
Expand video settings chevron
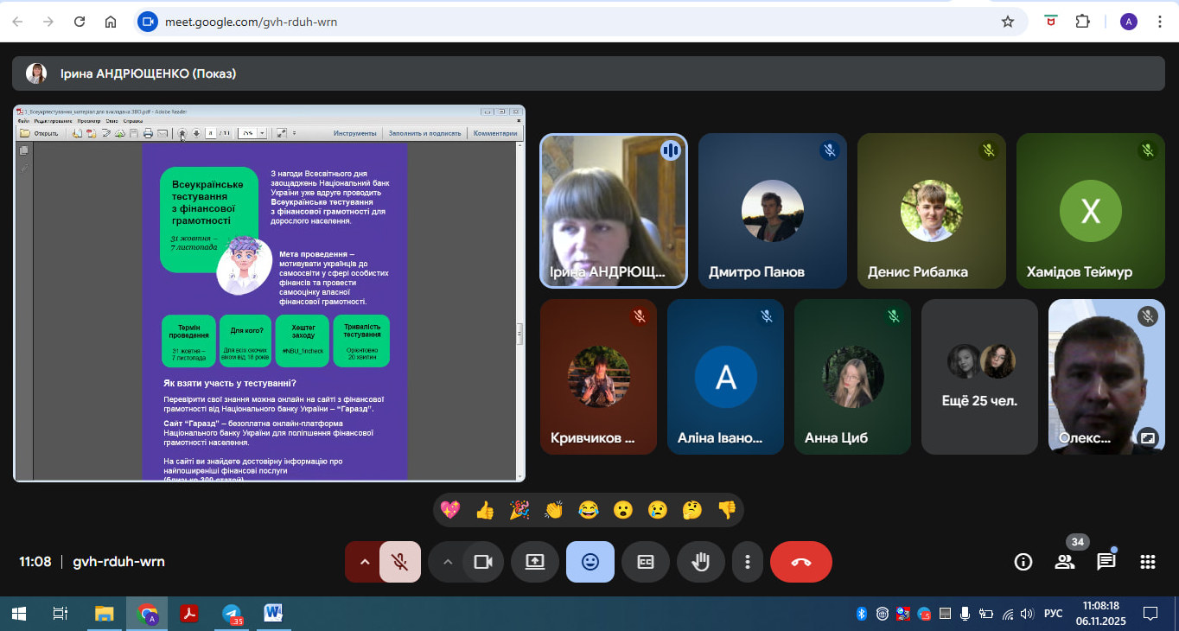point(447,562)
